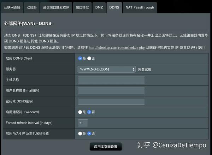Enable wildcard by selecting 是
Image resolution: width=212 pixels, height=155 pixels.
[x=80, y=112]
